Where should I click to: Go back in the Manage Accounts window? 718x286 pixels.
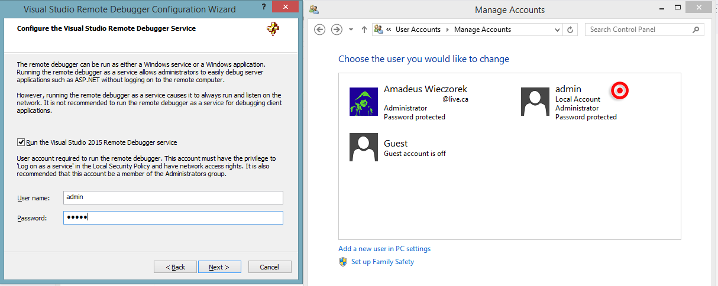pyautogui.click(x=320, y=30)
